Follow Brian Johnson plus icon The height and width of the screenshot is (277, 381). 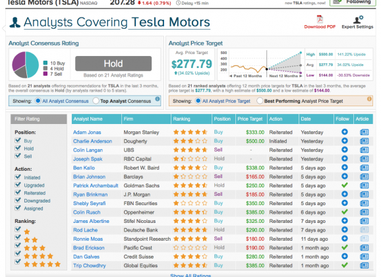tap(344, 176)
